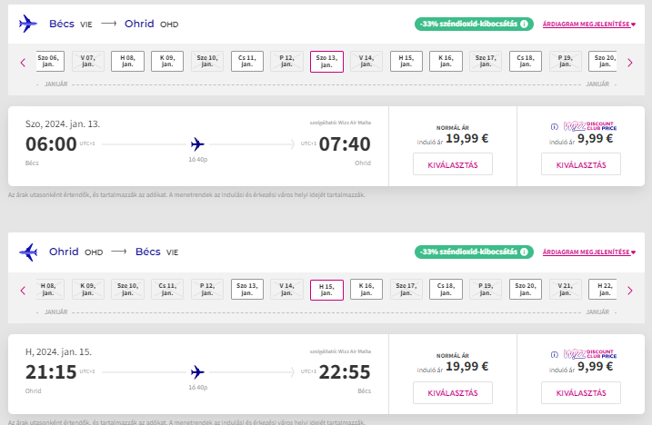Select outbound date Cs 11, jan.

[247, 62]
